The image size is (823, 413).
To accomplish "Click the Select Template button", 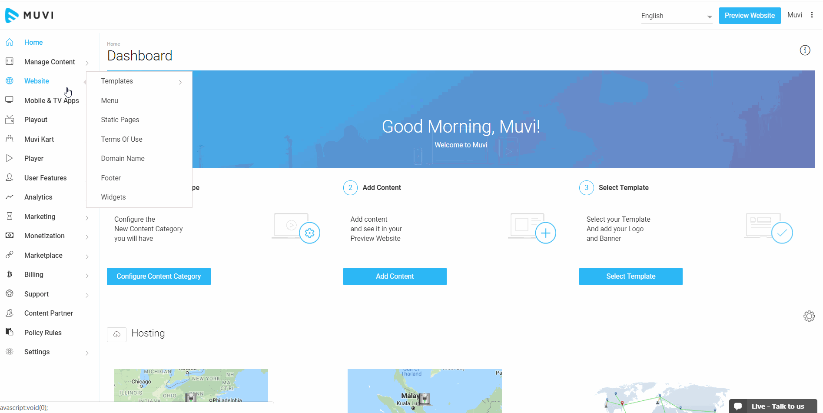I will pyautogui.click(x=631, y=276).
